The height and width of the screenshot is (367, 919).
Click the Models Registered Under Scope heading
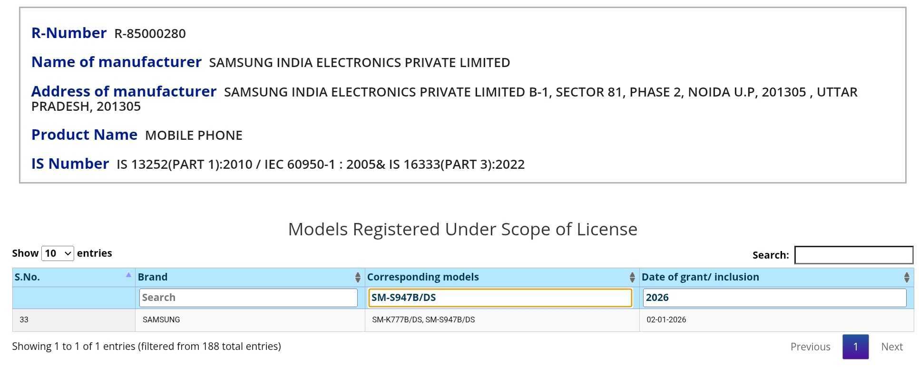coord(462,229)
